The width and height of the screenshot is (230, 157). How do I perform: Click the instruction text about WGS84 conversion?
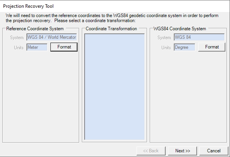(x=112, y=18)
